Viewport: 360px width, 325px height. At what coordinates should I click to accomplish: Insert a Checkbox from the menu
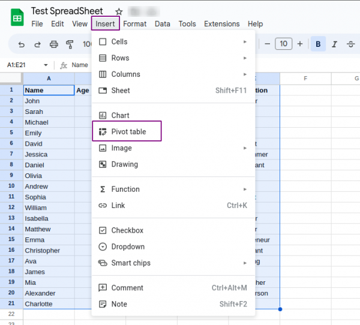pos(173,230)
